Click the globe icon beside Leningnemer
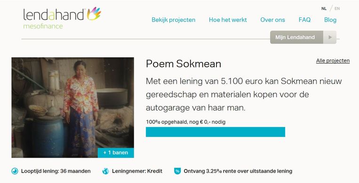 (x=105, y=171)
